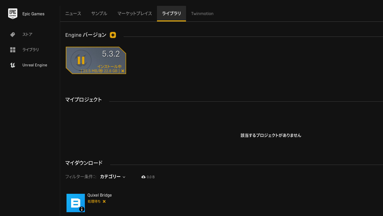Open the ライブラリ grid icon in sidebar
The image size is (383, 216).
[13, 50]
